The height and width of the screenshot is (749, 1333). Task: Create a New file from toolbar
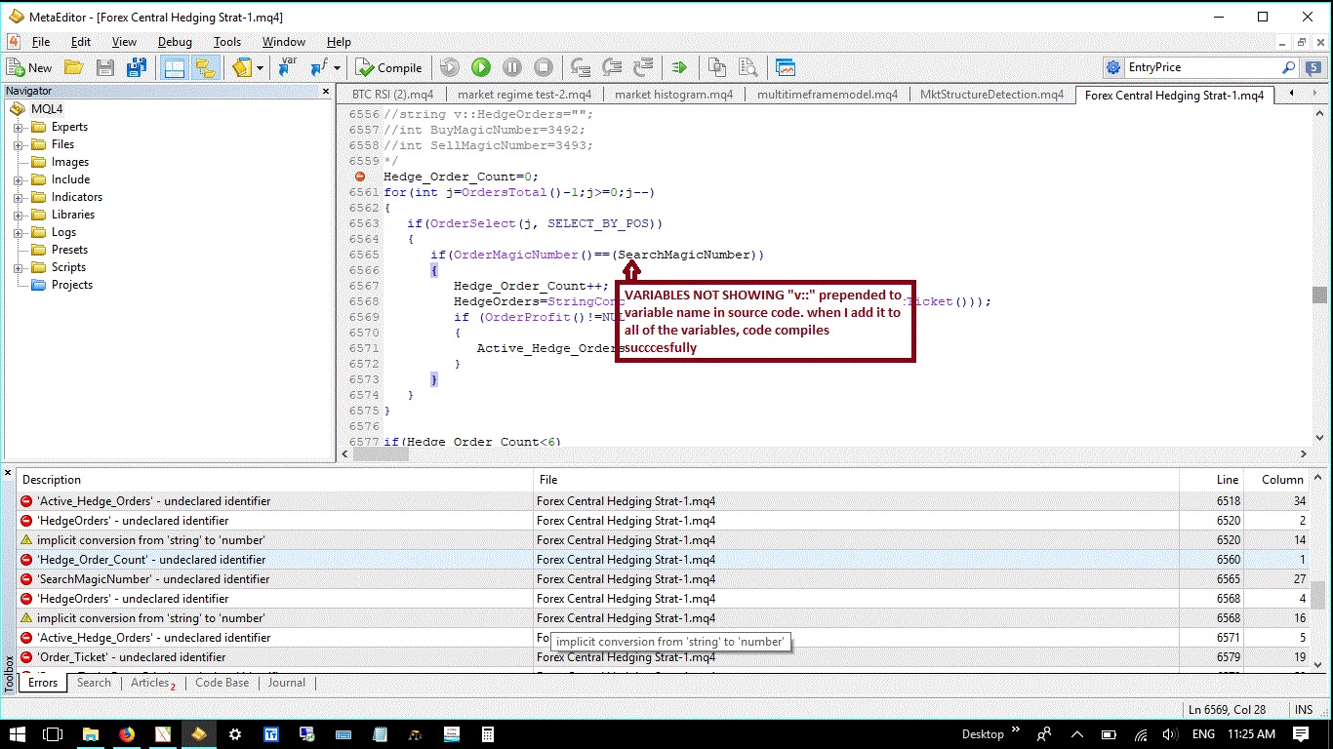(29, 67)
